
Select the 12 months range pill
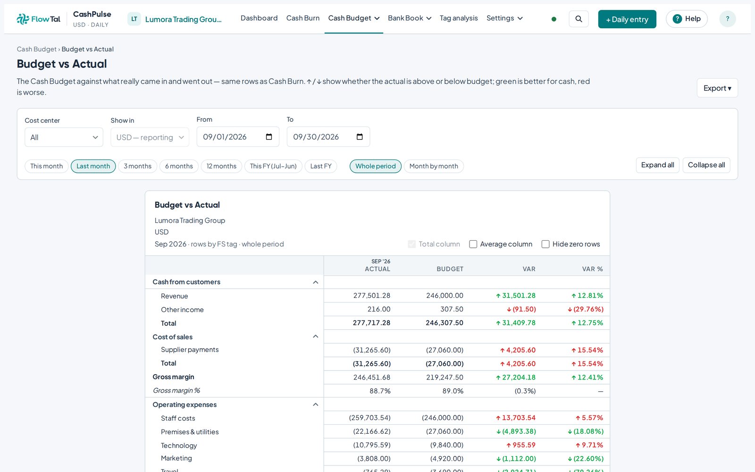pyautogui.click(x=221, y=166)
